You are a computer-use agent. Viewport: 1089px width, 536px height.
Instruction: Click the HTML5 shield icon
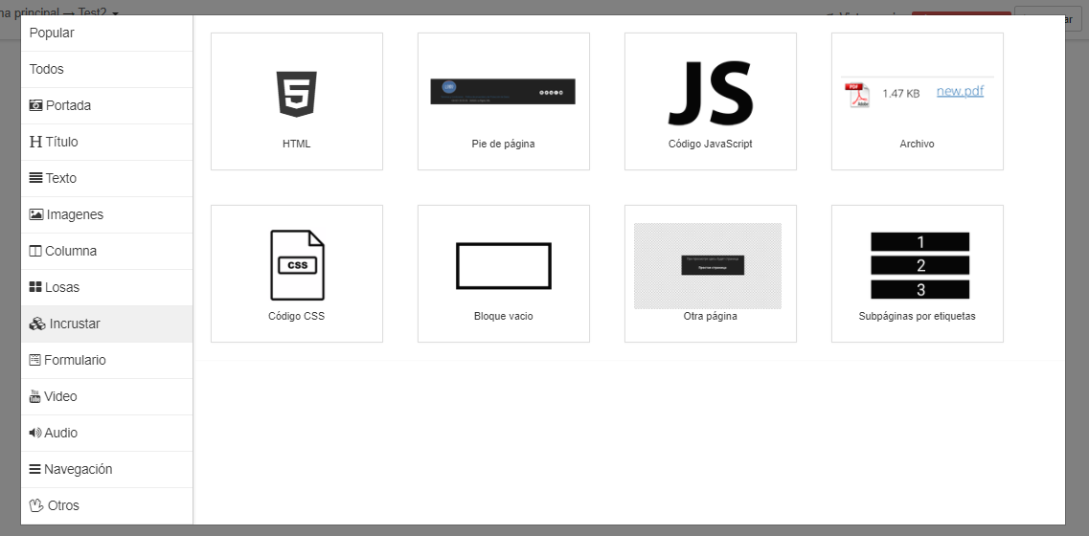(x=297, y=94)
